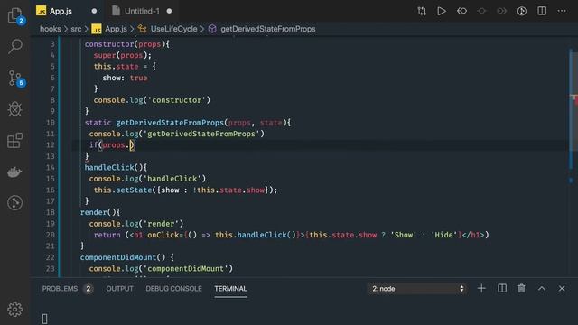Viewport: 578px width, 325px height.
Task: Open the Search view in activity bar
Action: pyautogui.click(x=14, y=46)
